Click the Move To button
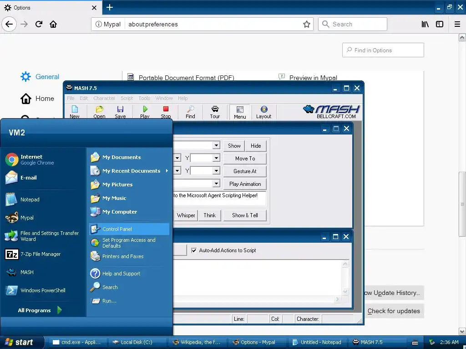466x349 pixels. pos(245,159)
